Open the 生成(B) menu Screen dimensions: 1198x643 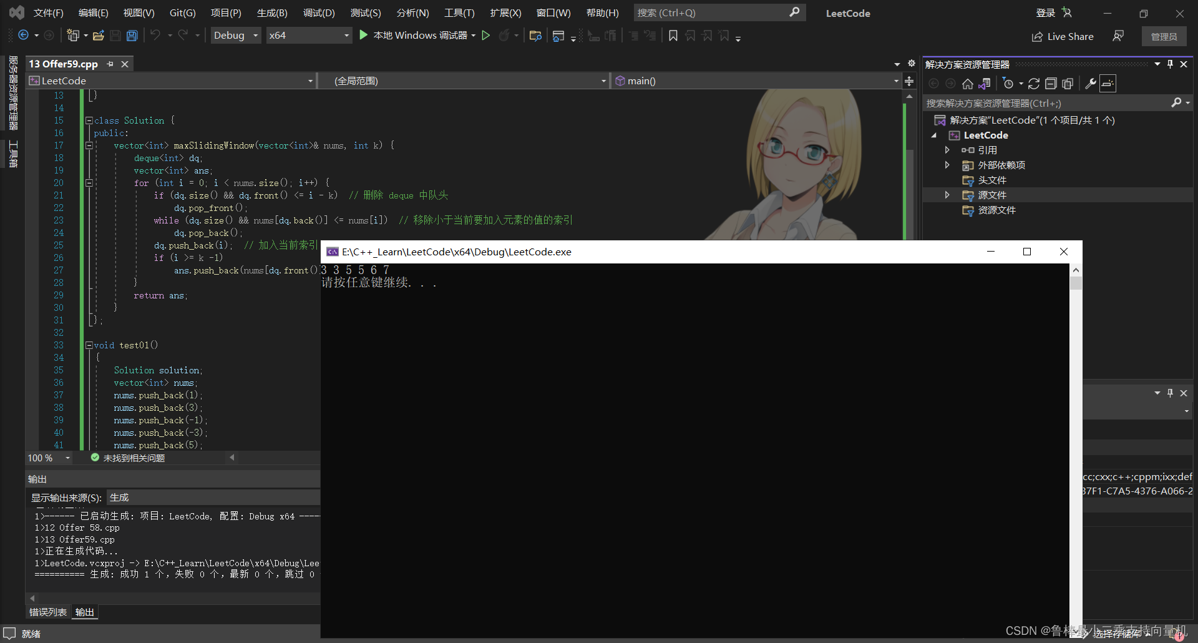(x=272, y=12)
